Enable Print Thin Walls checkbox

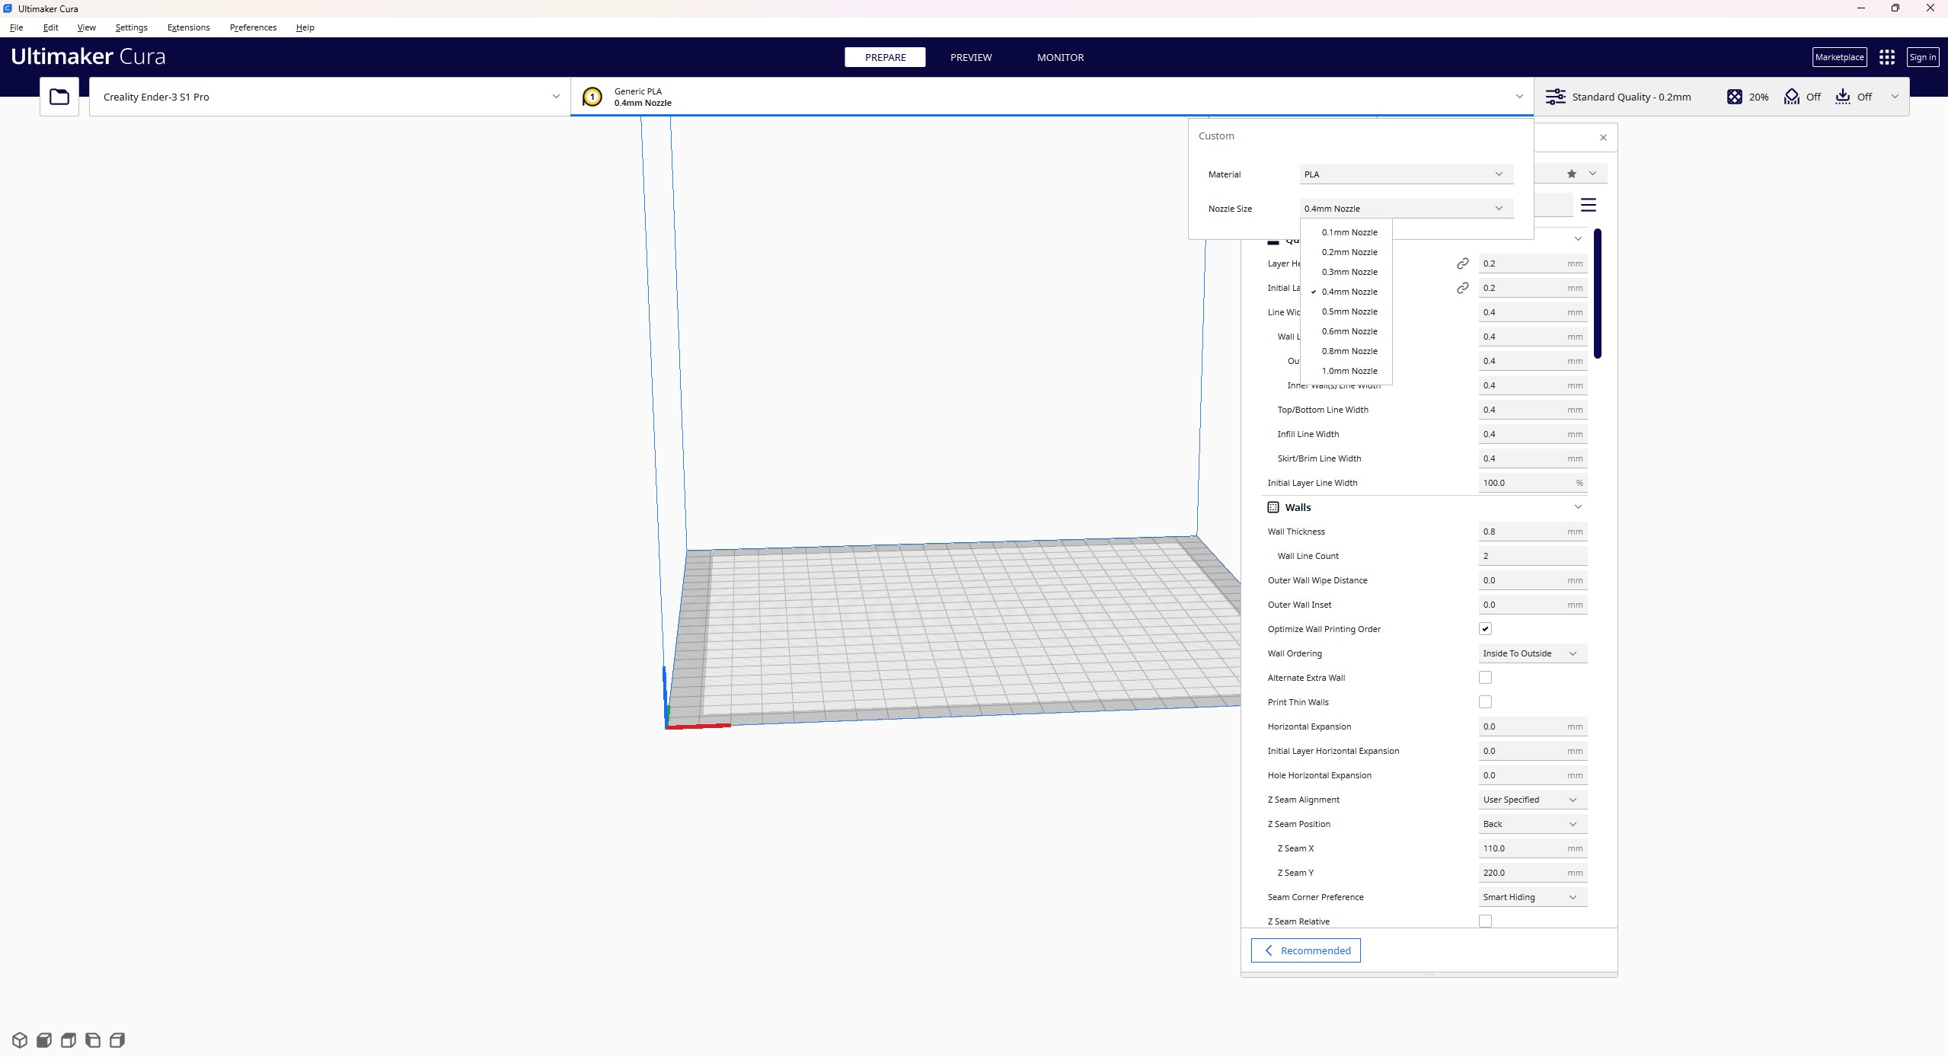(x=1485, y=702)
